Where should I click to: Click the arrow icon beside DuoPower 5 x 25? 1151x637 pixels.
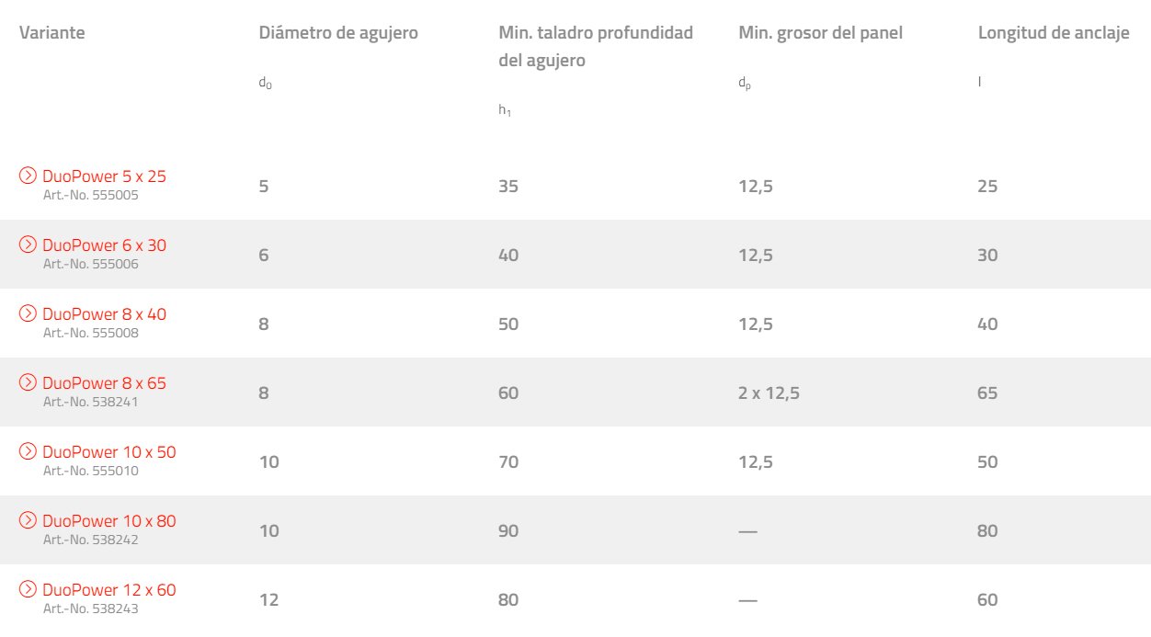point(28,176)
